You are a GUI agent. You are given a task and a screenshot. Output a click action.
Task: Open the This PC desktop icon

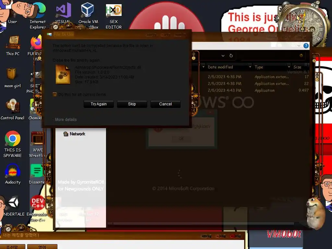13,45
